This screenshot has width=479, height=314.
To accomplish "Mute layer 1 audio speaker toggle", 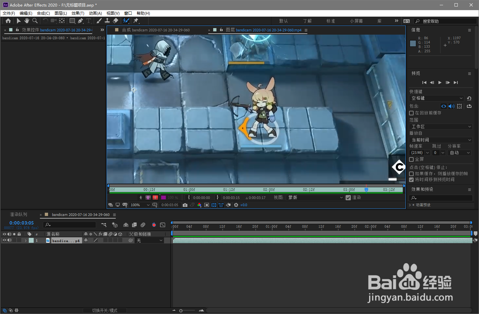I will [x=9, y=240].
